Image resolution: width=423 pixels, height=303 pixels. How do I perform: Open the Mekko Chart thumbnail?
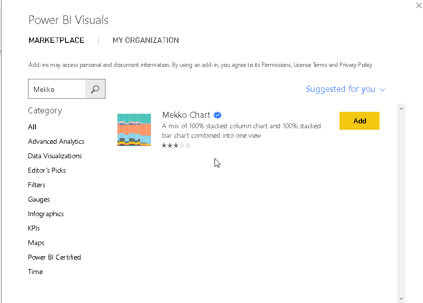click(134, 130)
